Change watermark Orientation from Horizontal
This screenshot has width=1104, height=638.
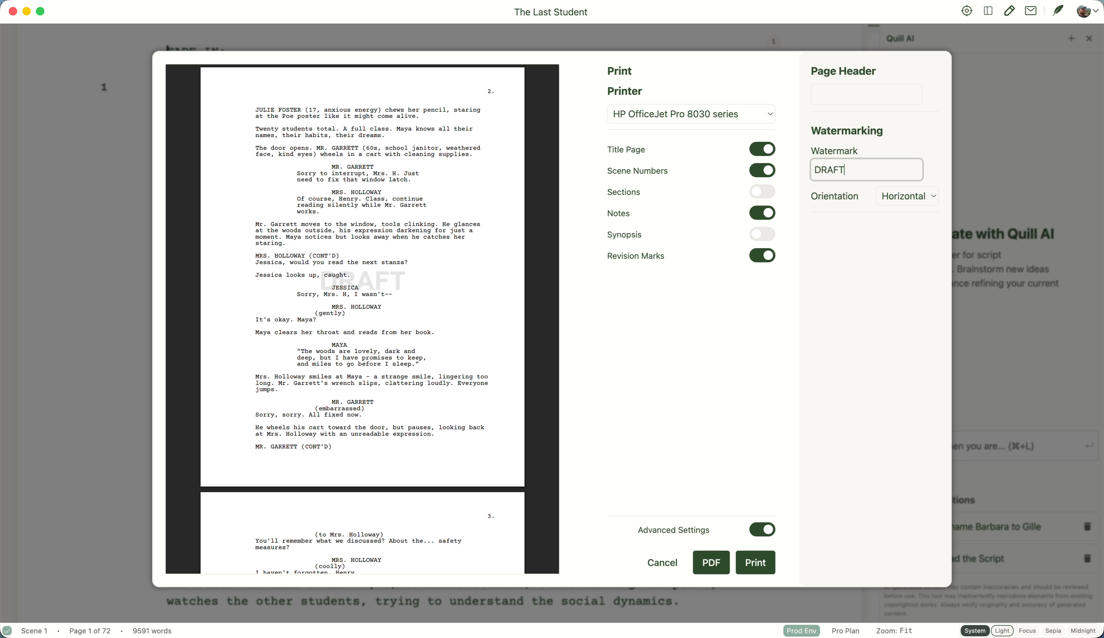pos(907,196)
